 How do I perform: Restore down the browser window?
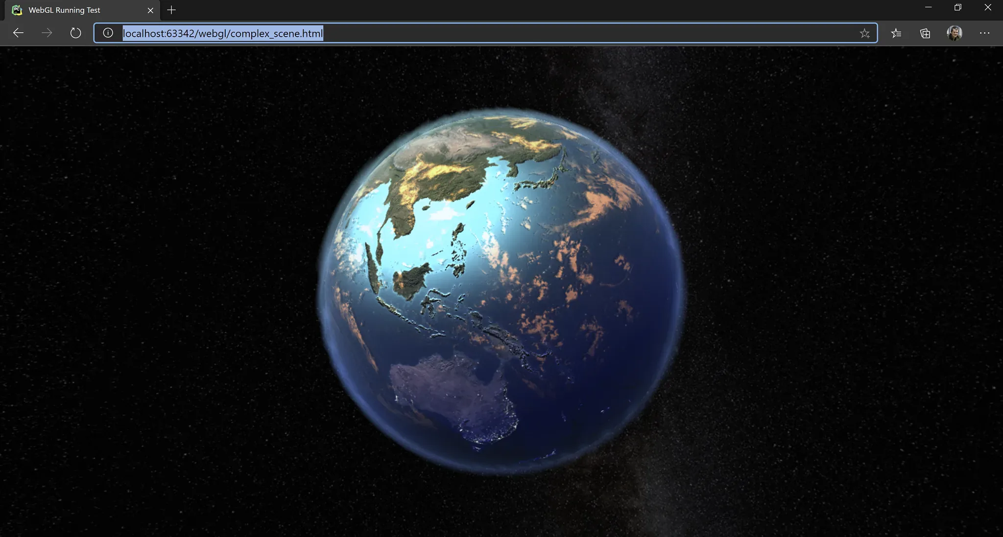coord(958,7)
